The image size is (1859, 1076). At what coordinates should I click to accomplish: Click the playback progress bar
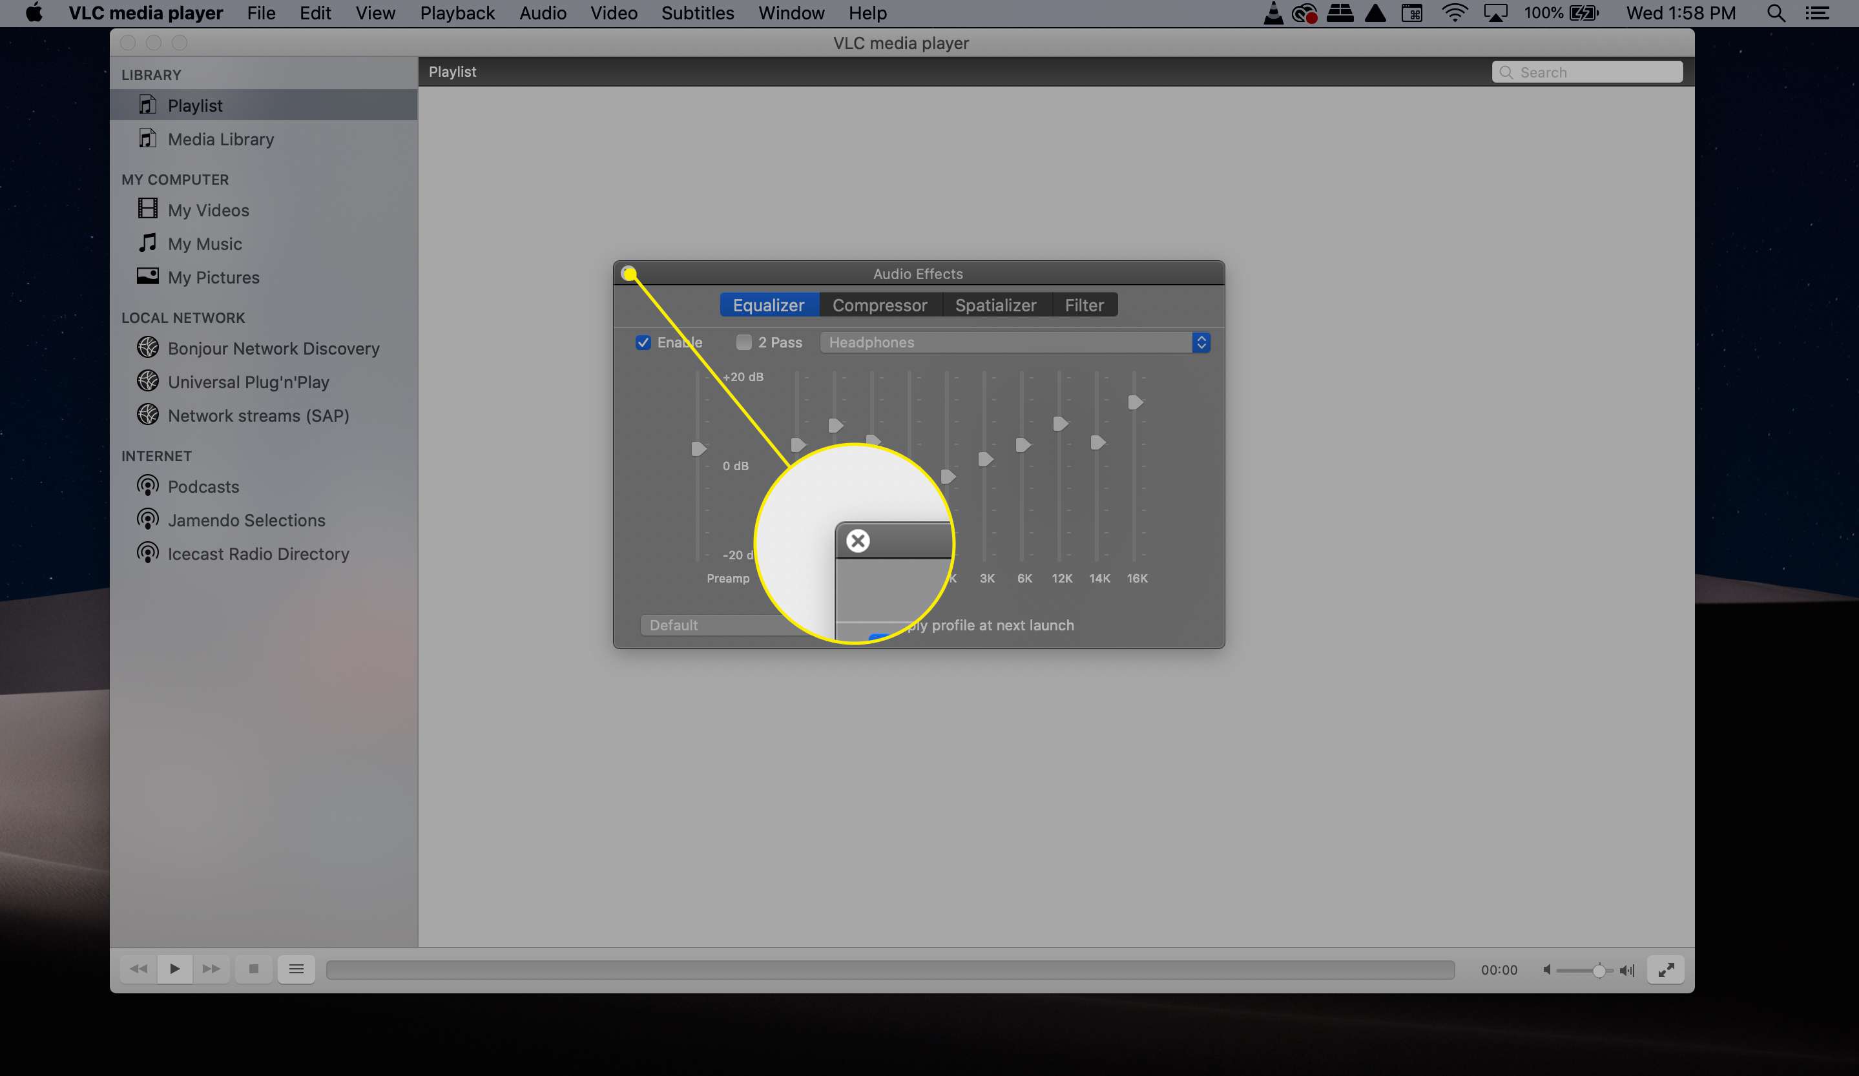coord(890,970)
